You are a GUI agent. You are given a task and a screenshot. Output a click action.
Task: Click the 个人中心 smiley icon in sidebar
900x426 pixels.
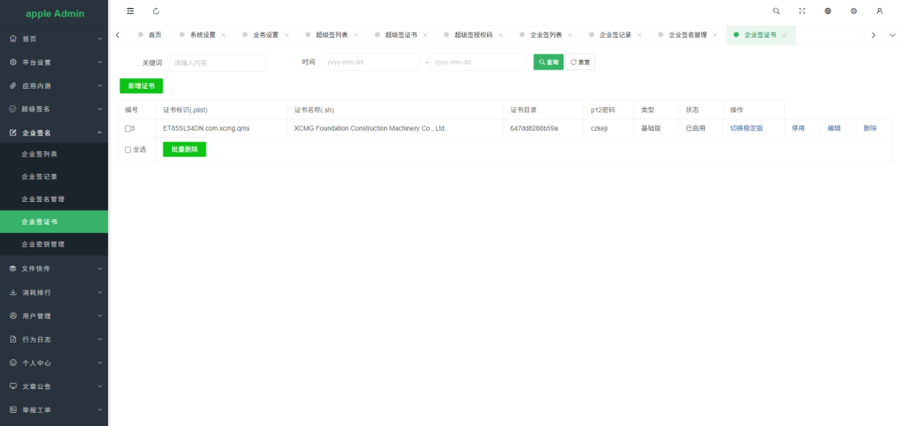pos(13,363)
